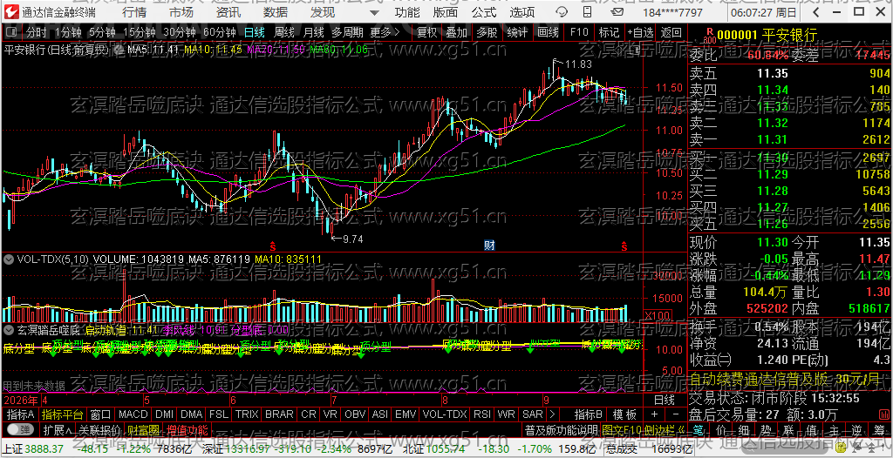Add stock with +自选 button

[641, 32]
